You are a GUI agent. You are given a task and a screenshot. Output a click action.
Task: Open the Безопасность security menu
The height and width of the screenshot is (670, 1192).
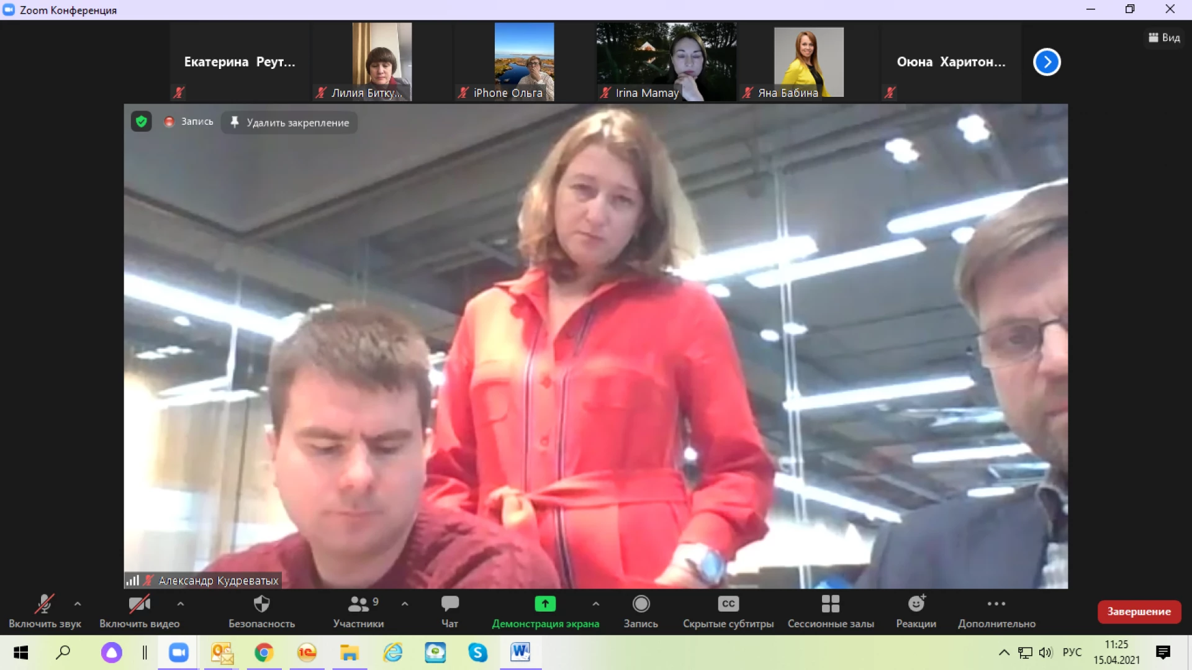coord(261,611)
